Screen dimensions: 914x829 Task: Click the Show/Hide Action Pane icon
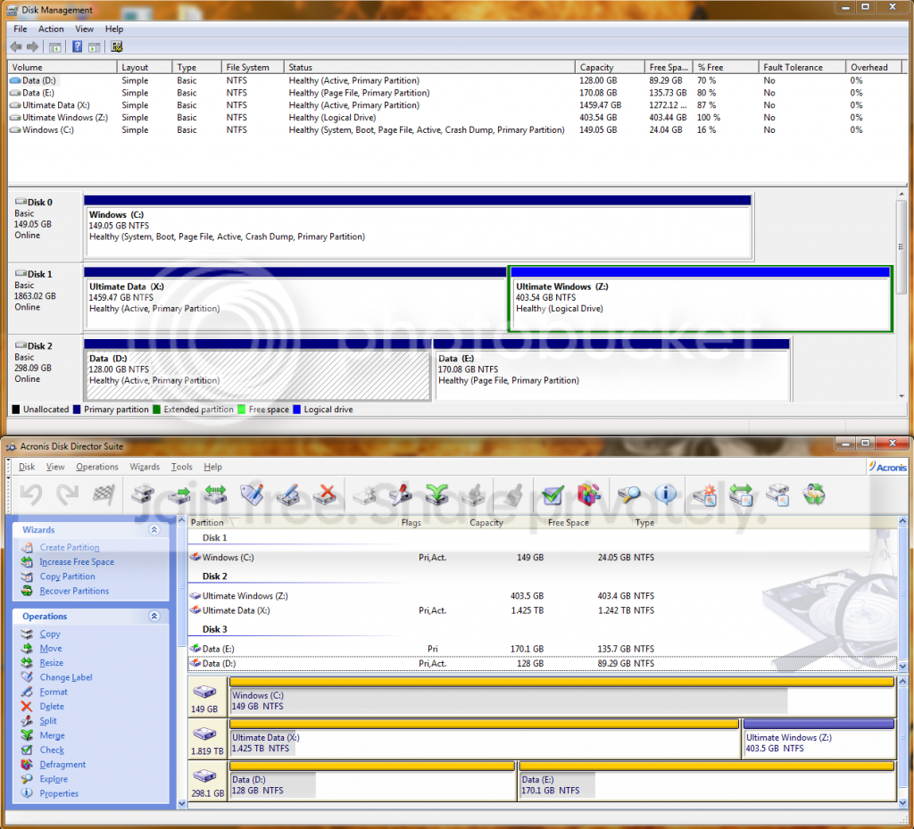pyautogui.click(x=95, y=47)
